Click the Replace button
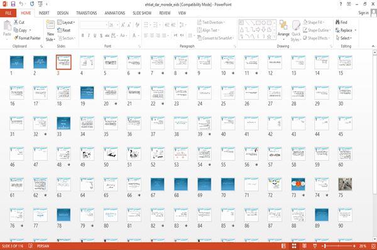This screenshot has width=377, height=250. [344, 30]
